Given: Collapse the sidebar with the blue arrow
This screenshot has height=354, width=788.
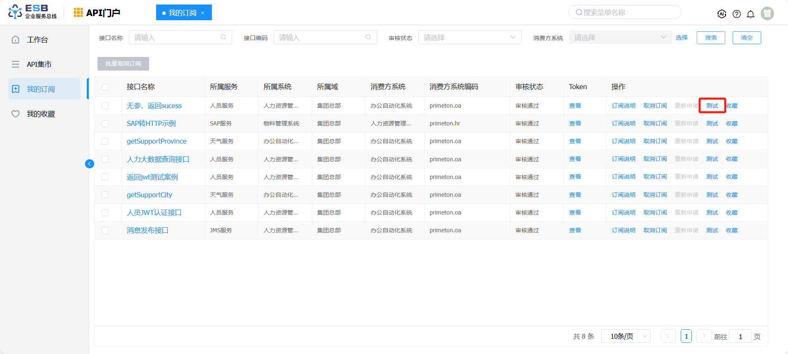Looking at the screenshot, I should (89, 164).
